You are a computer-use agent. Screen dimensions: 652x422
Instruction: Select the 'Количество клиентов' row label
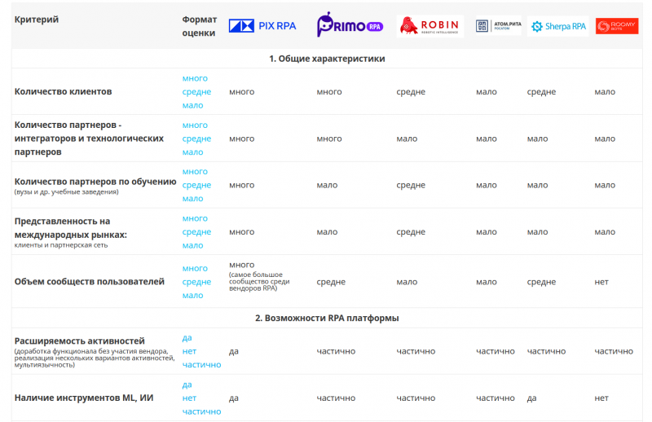tap(64, 91)
